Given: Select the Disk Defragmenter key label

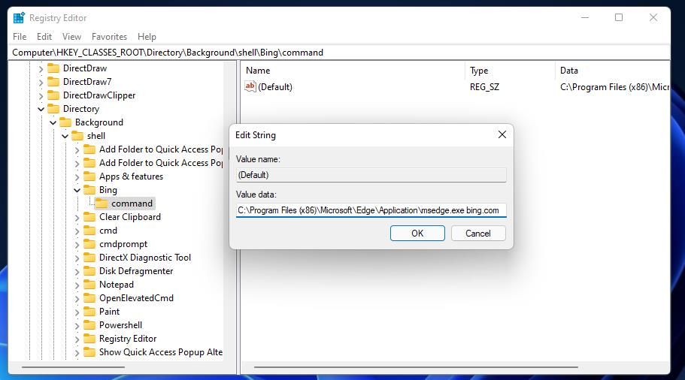Looking at the screenshot, I should click(136, 271).
